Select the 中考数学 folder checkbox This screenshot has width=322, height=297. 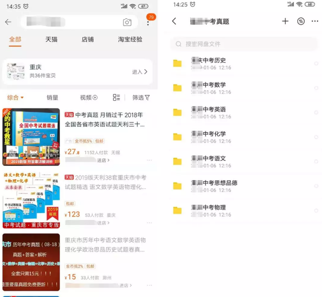pos(316,88)
